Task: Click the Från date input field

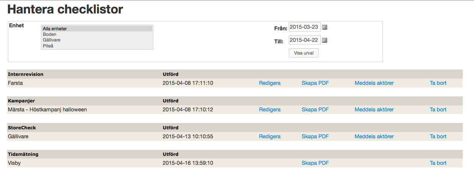Action: [x=304, y=27]
